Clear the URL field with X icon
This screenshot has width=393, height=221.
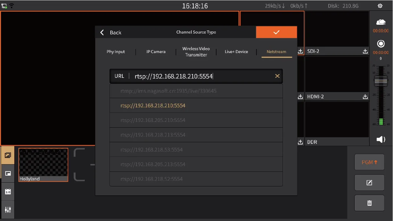point(277,76)
